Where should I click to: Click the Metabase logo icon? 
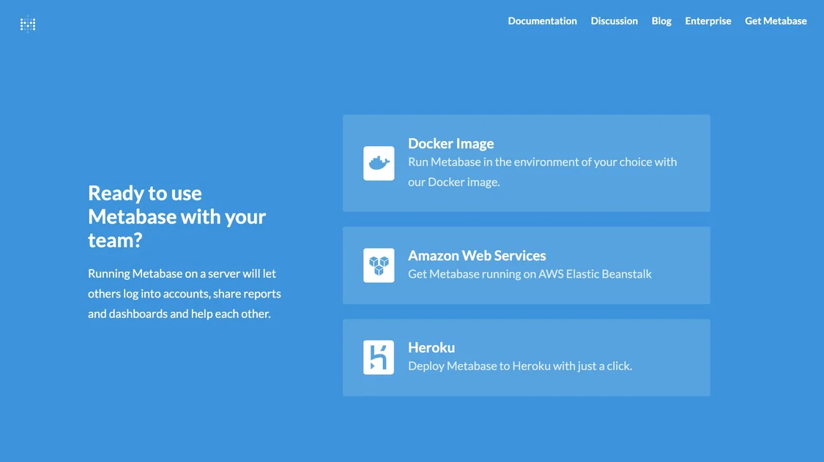click(x=28, y=24)
